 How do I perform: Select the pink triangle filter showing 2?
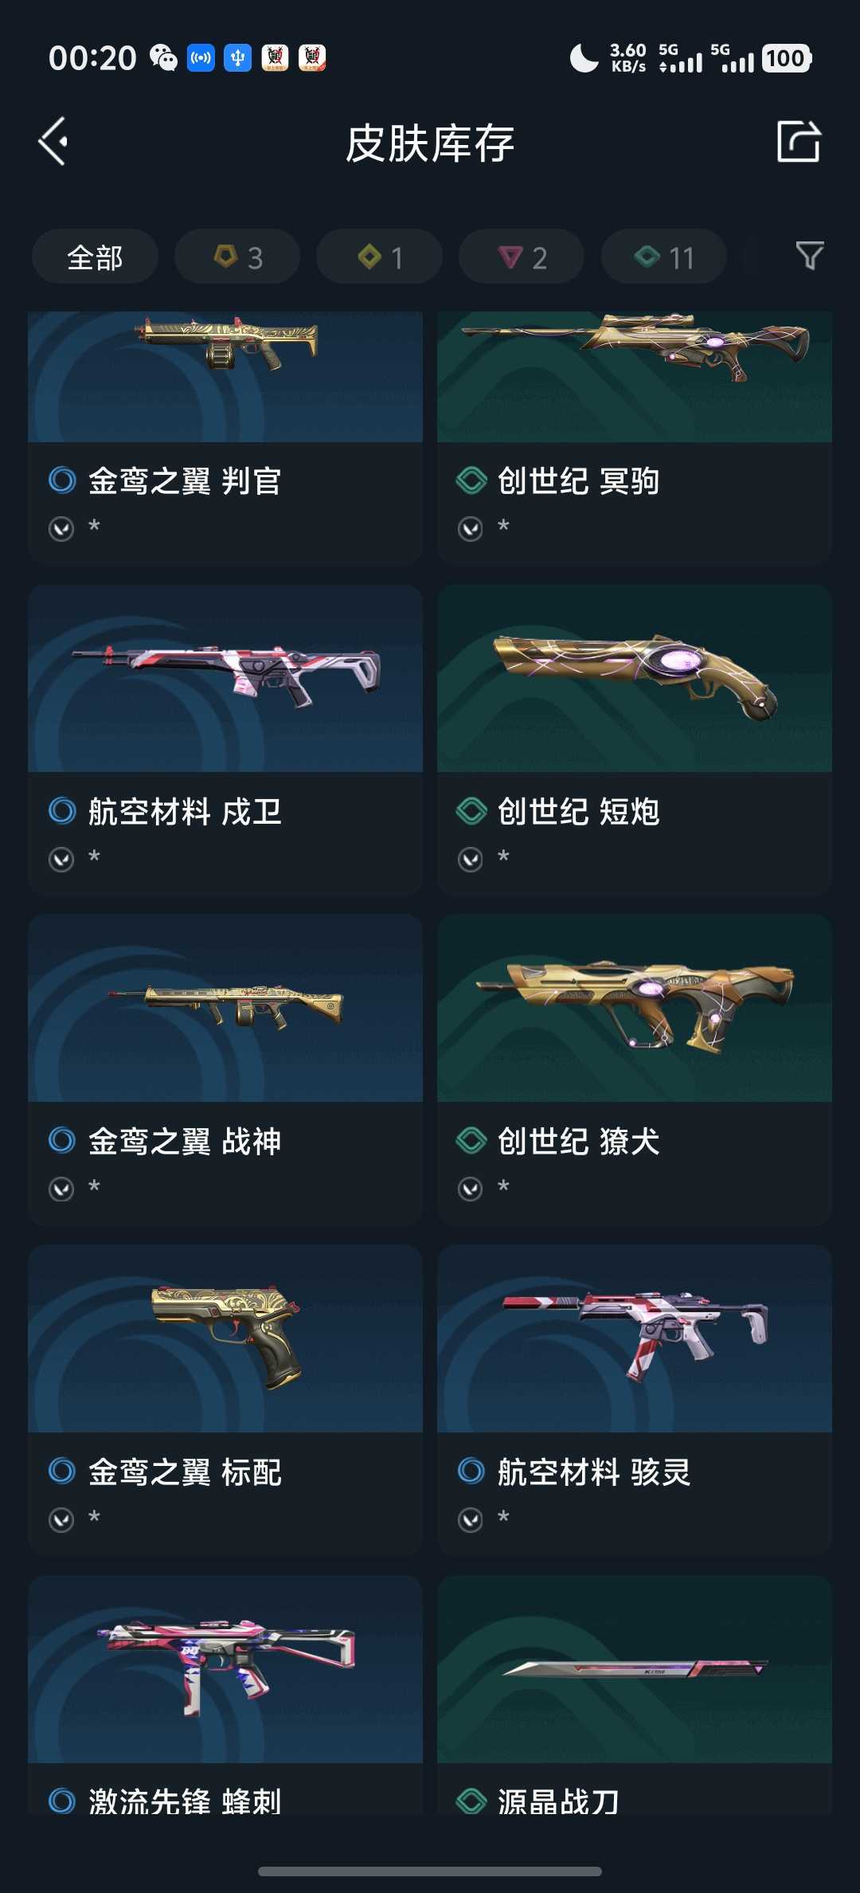[522, 257]
